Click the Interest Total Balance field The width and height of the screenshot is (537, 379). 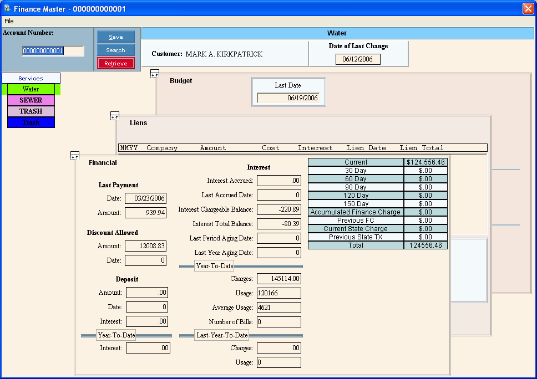tap(279, 224)
